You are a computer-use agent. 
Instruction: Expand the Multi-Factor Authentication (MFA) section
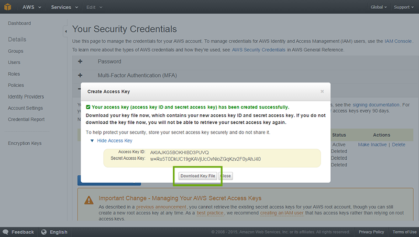[80, 75]
